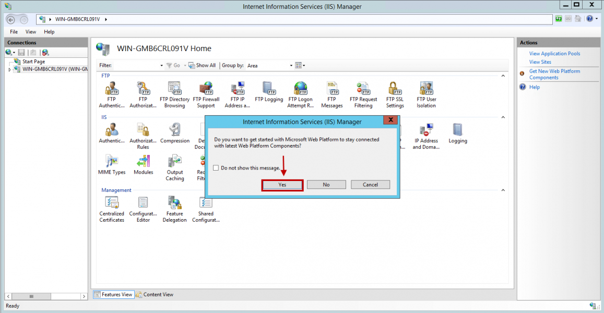Open the view mode dropdown button
The width and height of the screenshot is (604, 313).
(x=300, y=65)
